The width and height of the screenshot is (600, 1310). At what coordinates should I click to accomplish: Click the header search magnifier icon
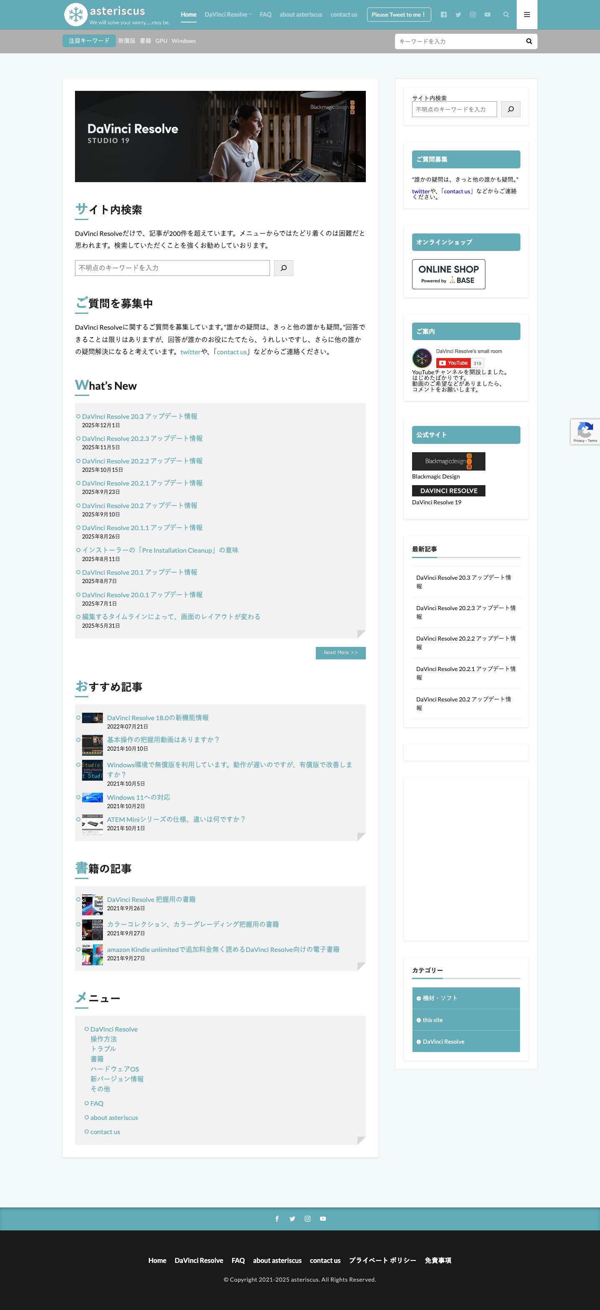(x=506, y=15)
